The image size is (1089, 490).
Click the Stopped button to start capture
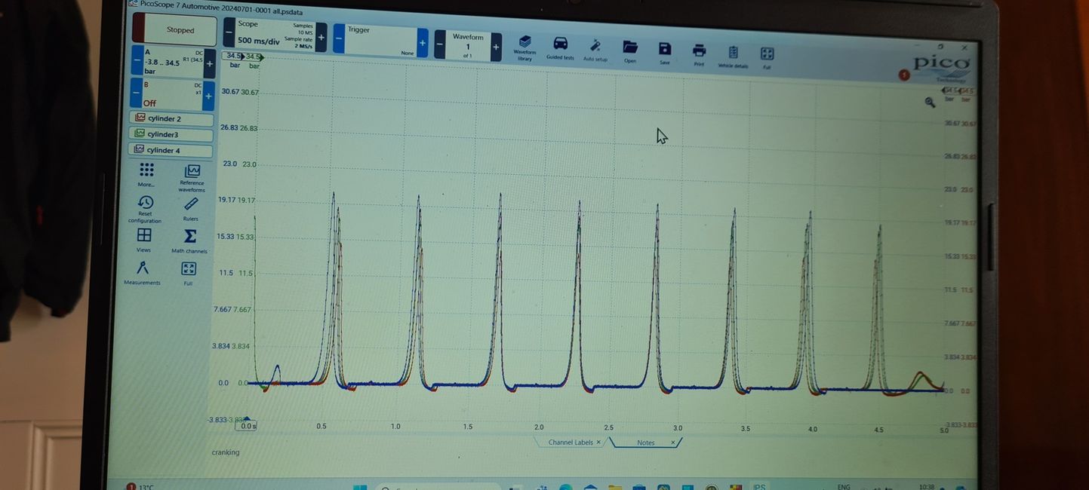(175, 29)
